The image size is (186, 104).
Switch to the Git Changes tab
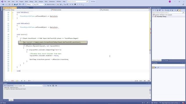pos(165,60)
